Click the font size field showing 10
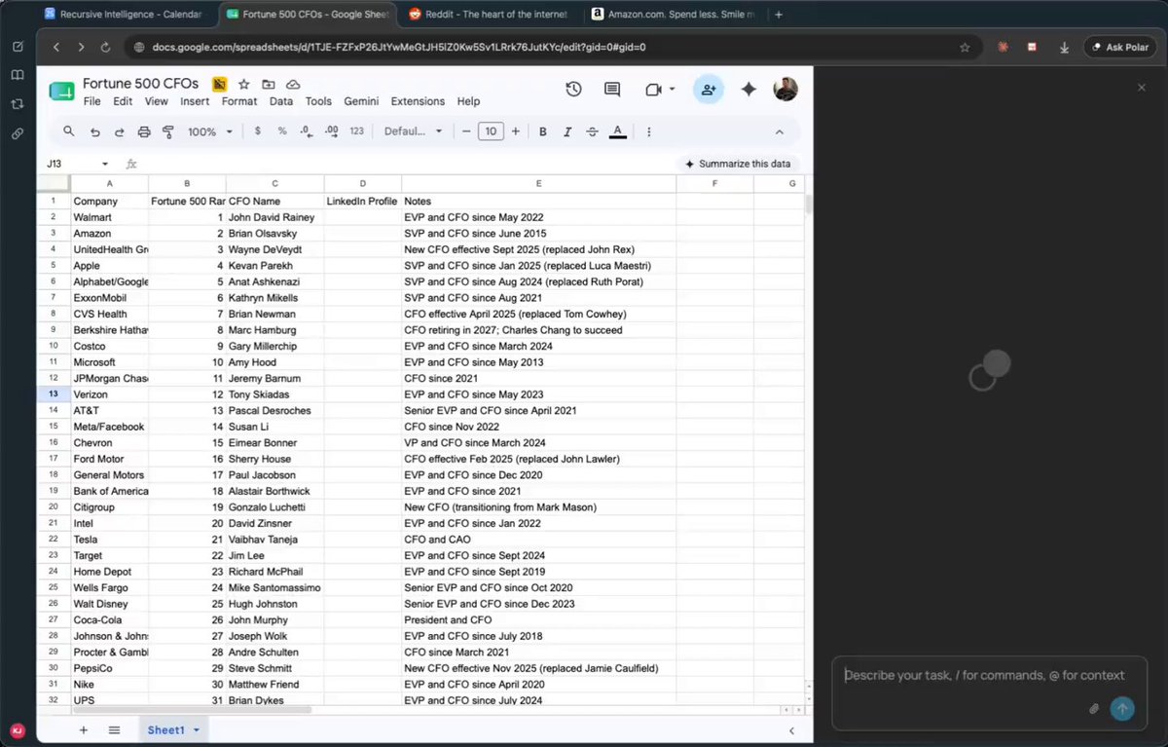The width and height of the screenshot is (1168, 747). (491, 131)
